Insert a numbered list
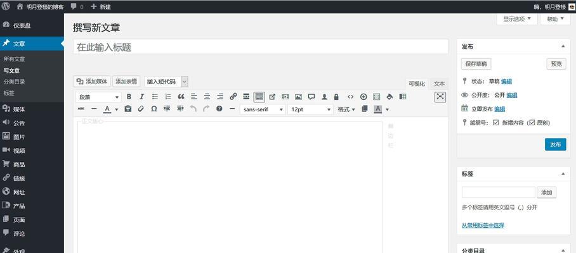The image size is (576, 253). pyautogui.click(x=168, y=97)
